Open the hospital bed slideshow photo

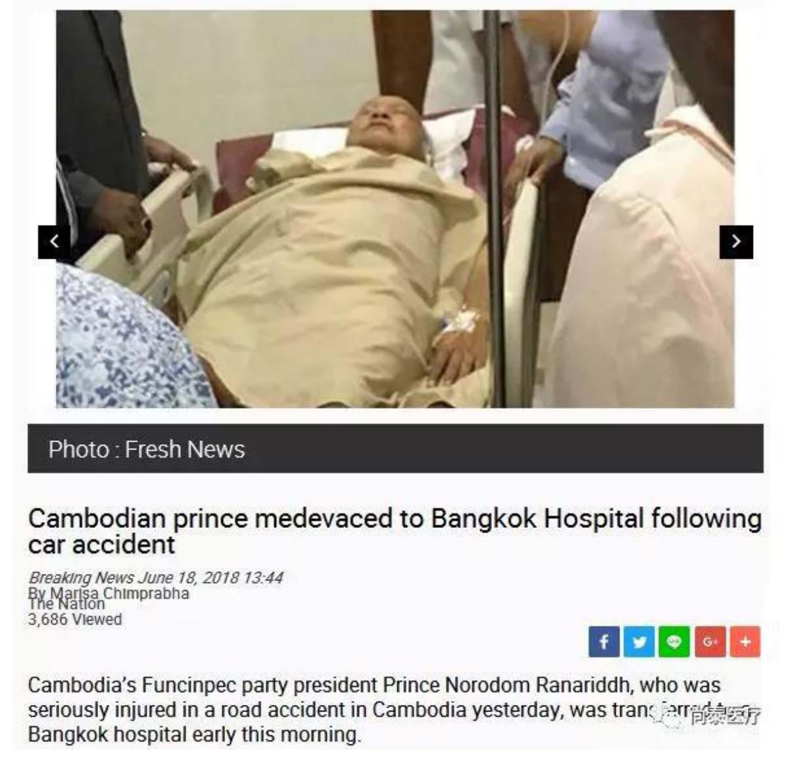[395, 209]
